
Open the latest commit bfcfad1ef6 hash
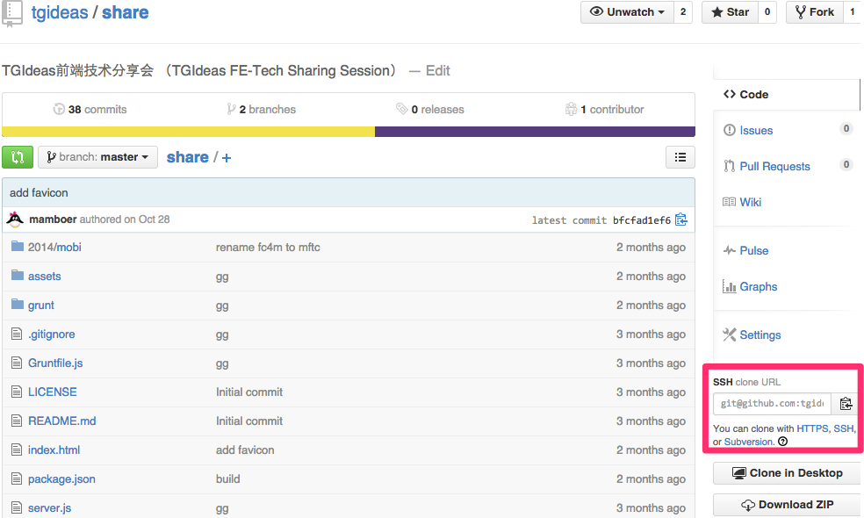(641, 219)
